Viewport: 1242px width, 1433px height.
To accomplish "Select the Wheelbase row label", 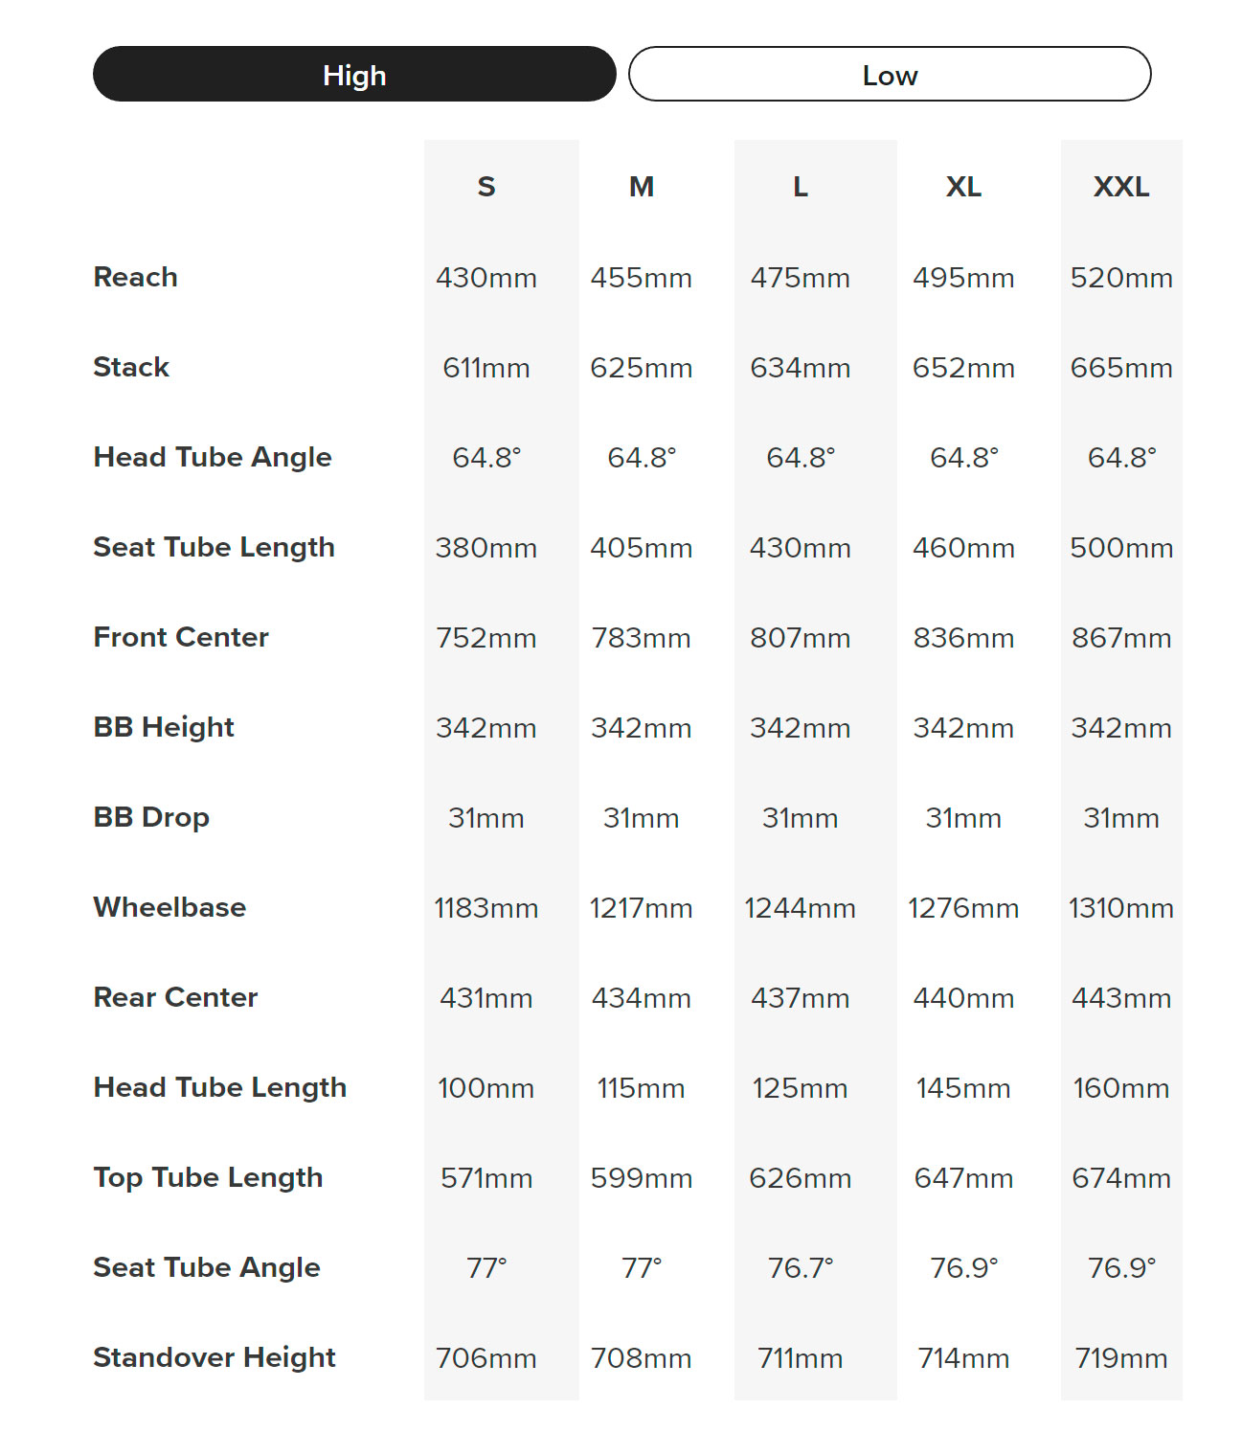I will coord(169,908).
